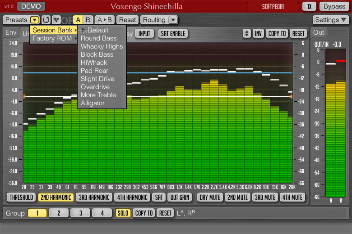Screen dimensions: 352x234
Task: Select Group 4 button
Action: click(x=102, y=213)
